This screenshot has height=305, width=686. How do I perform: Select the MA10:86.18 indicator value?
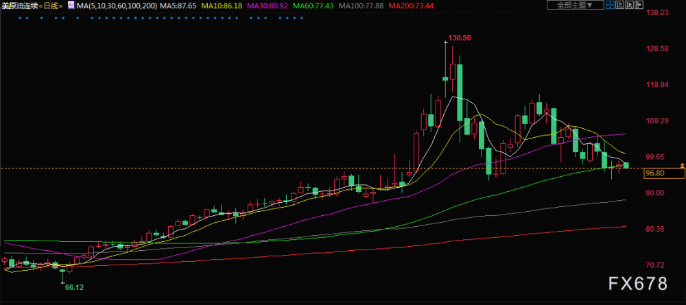click(x=222, y=5)
